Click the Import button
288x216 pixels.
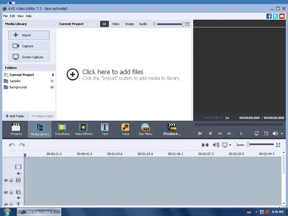tap(29, 35)
